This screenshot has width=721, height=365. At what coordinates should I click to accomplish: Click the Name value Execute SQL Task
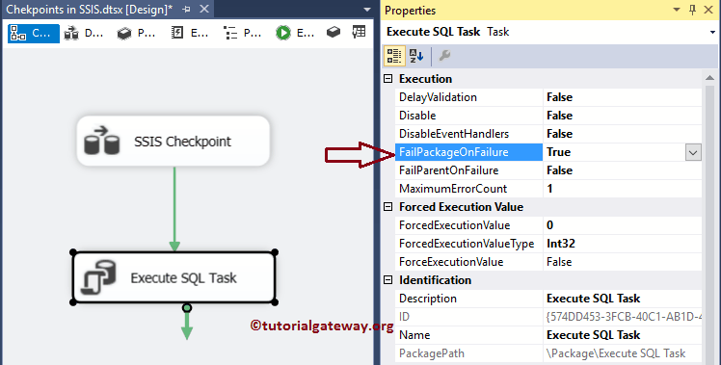click(593, 335)
